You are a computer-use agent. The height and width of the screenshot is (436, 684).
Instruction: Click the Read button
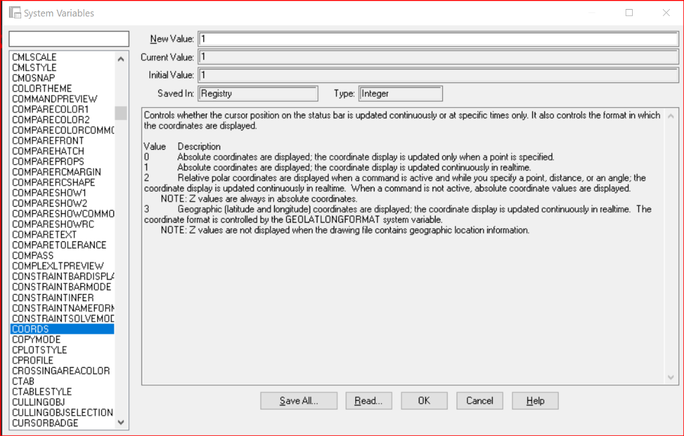369,401
